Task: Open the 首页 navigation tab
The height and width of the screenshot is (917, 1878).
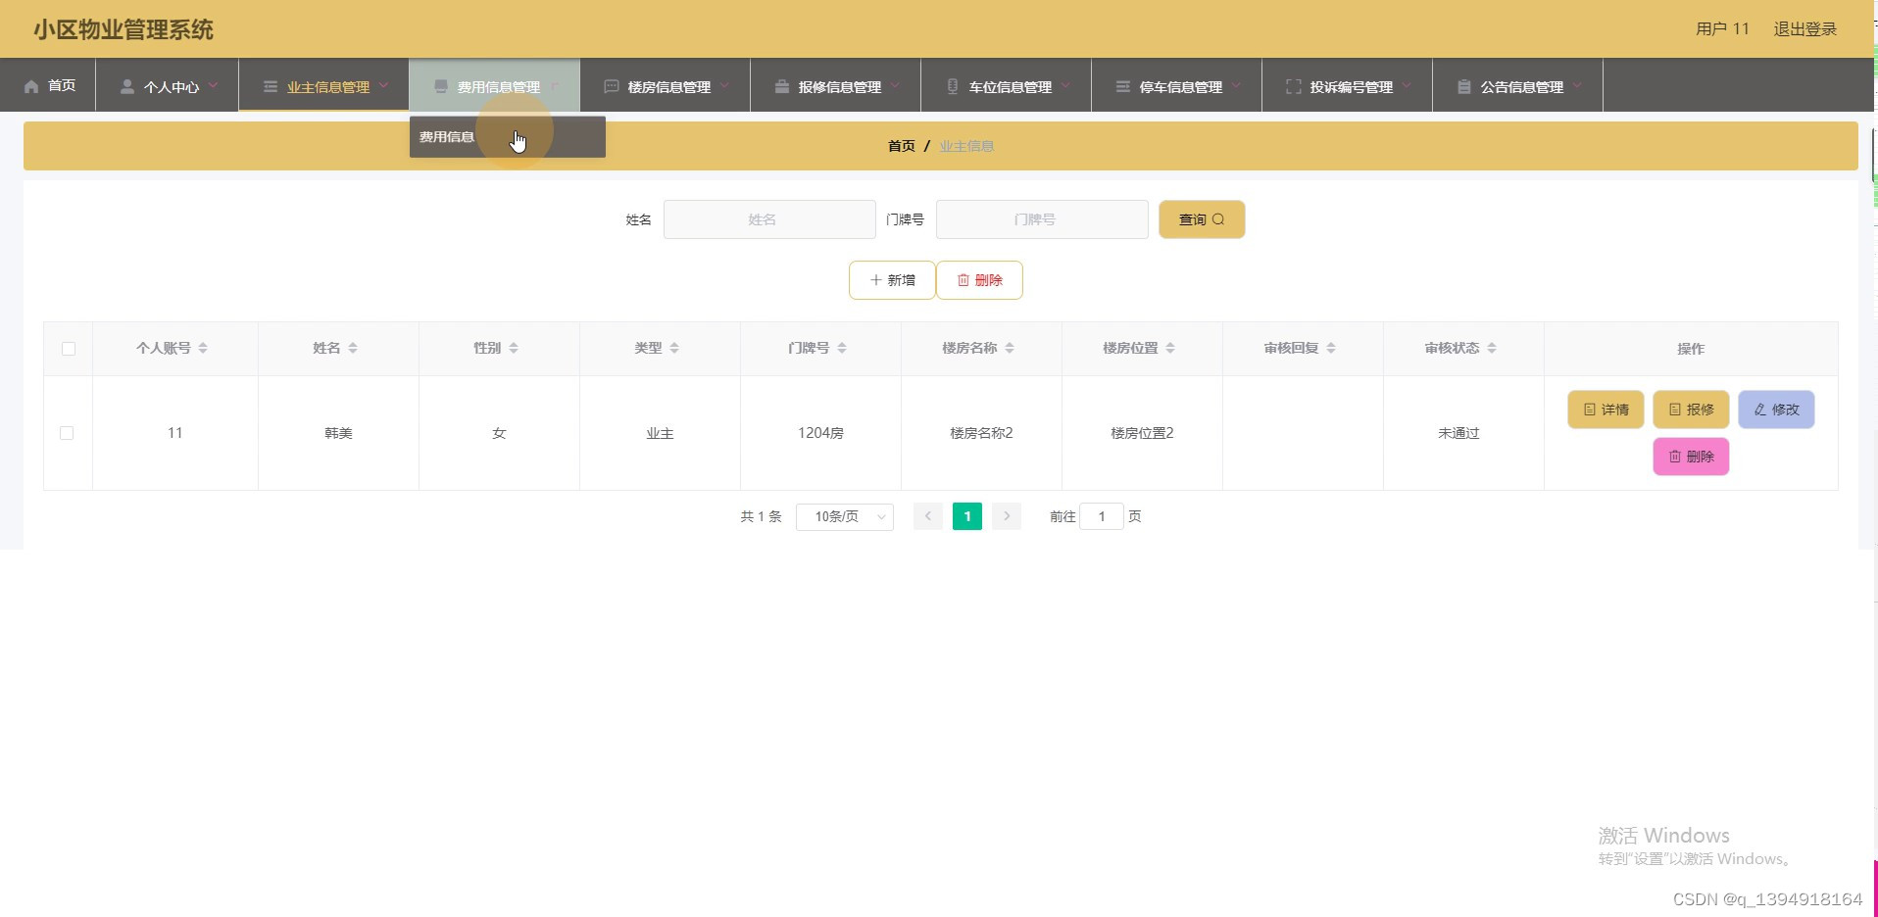Action: point(48,85)
